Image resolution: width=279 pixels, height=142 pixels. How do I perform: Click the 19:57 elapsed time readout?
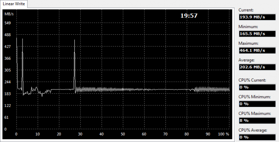point(189,16)
